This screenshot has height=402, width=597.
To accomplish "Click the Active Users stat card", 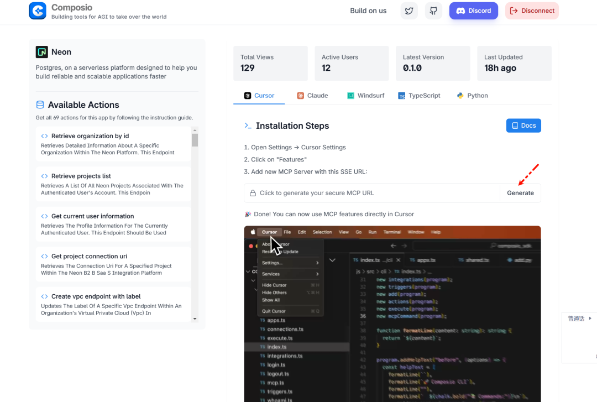I will (352, 63).
